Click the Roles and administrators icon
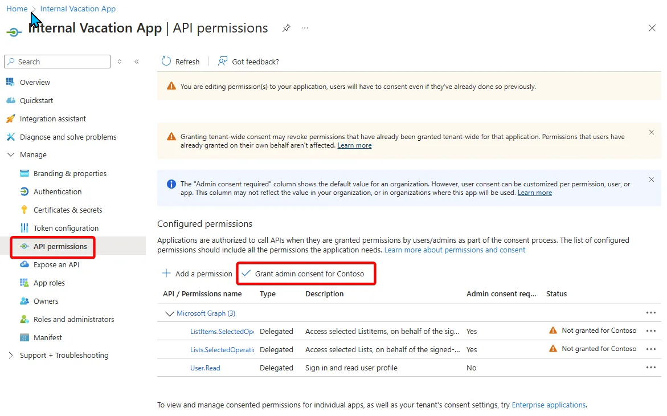 pyautogui.click(x=24, y=319)
